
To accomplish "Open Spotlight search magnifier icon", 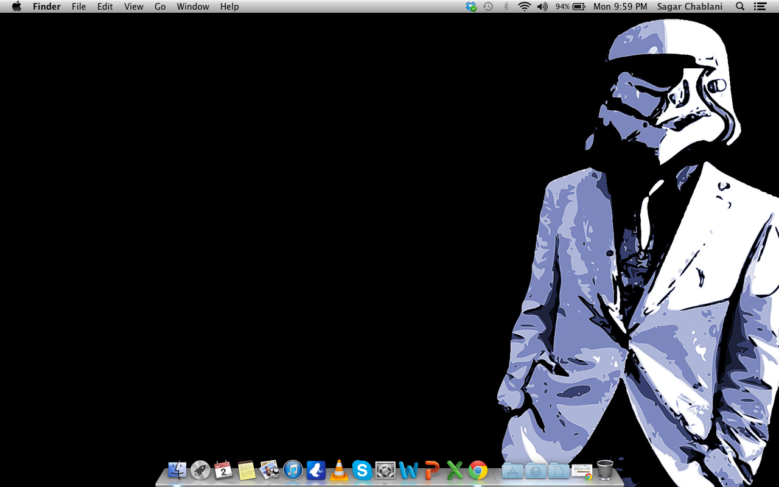I will [740, 7].
